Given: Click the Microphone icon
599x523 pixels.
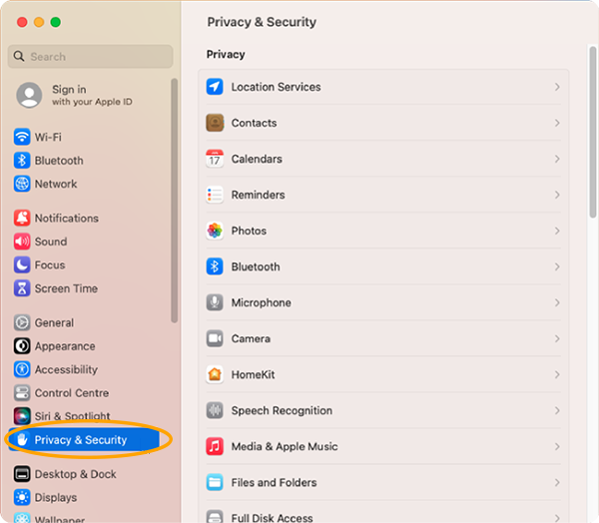Looking at the screenshot, I should tap(215, 302).
